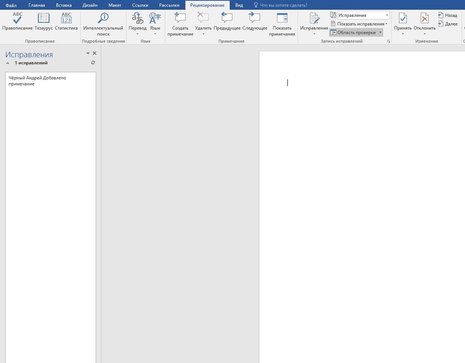Screen dimensions: 465x363
Task: Switch to the Вставка tab
Action: click(x=64, y=5)
